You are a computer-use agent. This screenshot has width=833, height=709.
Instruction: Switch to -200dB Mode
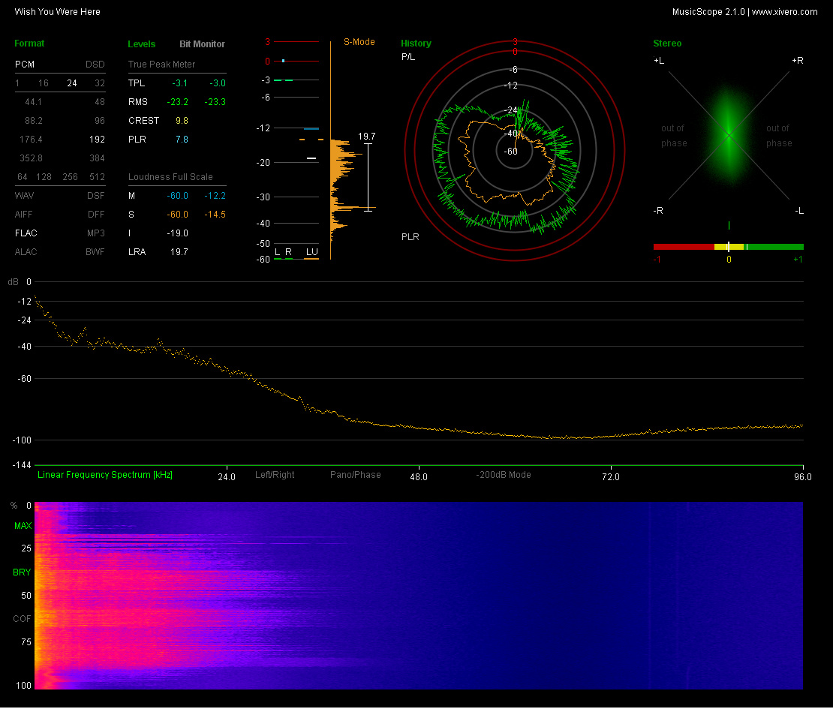(503, 475)
